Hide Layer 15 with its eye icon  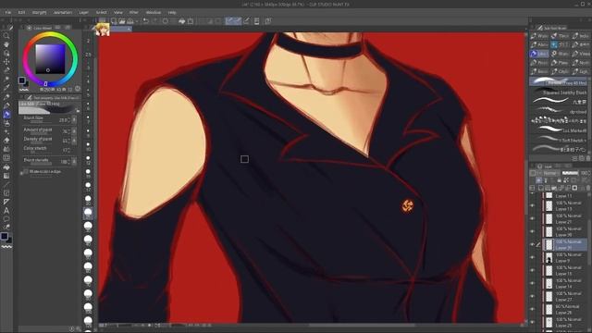(x=533, y=270)
